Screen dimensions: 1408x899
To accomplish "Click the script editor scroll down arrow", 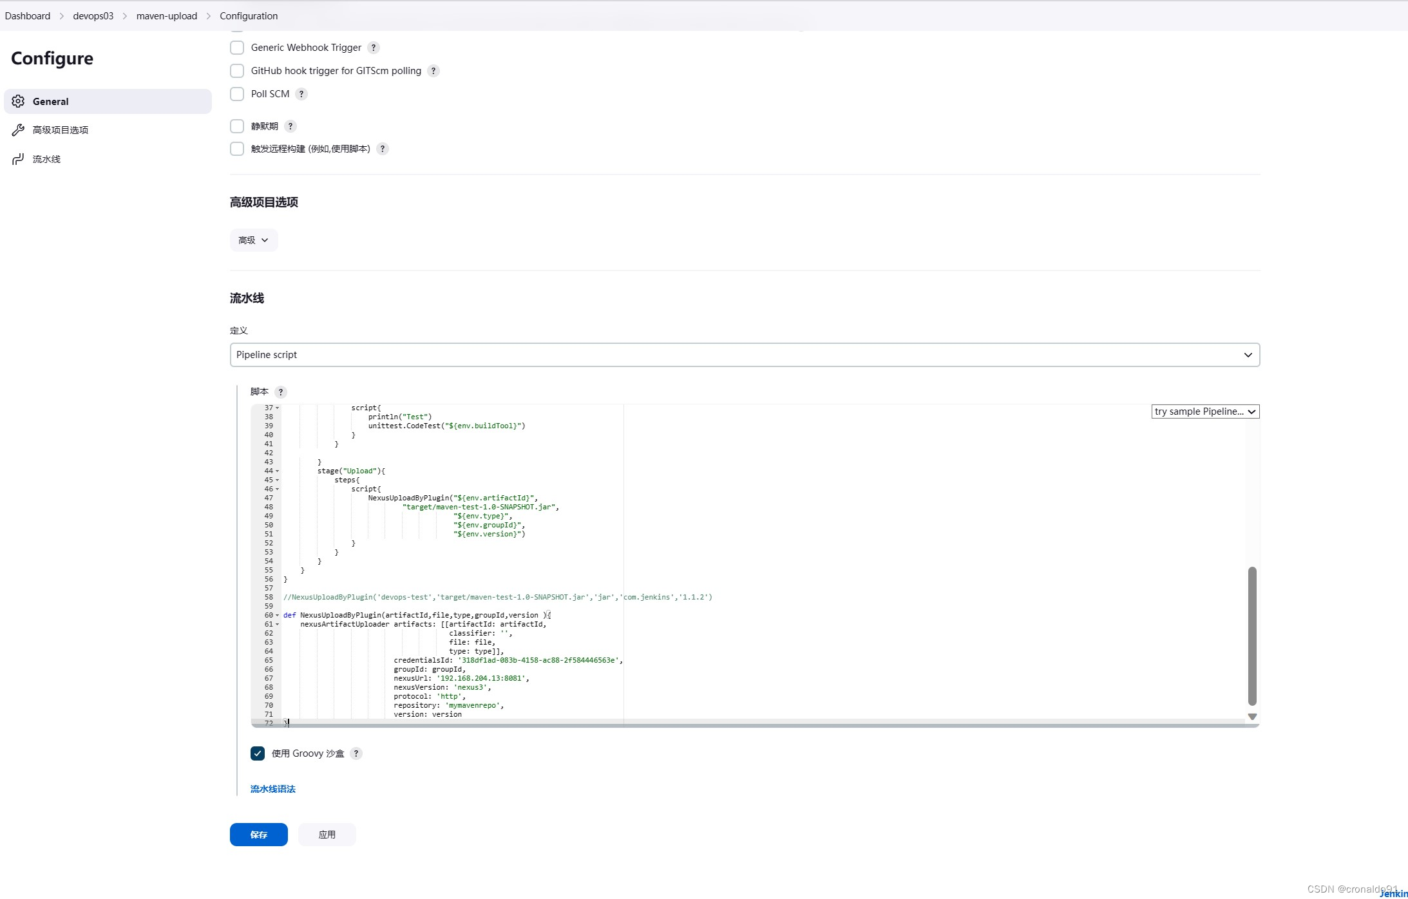I will tap(1252, 716).
